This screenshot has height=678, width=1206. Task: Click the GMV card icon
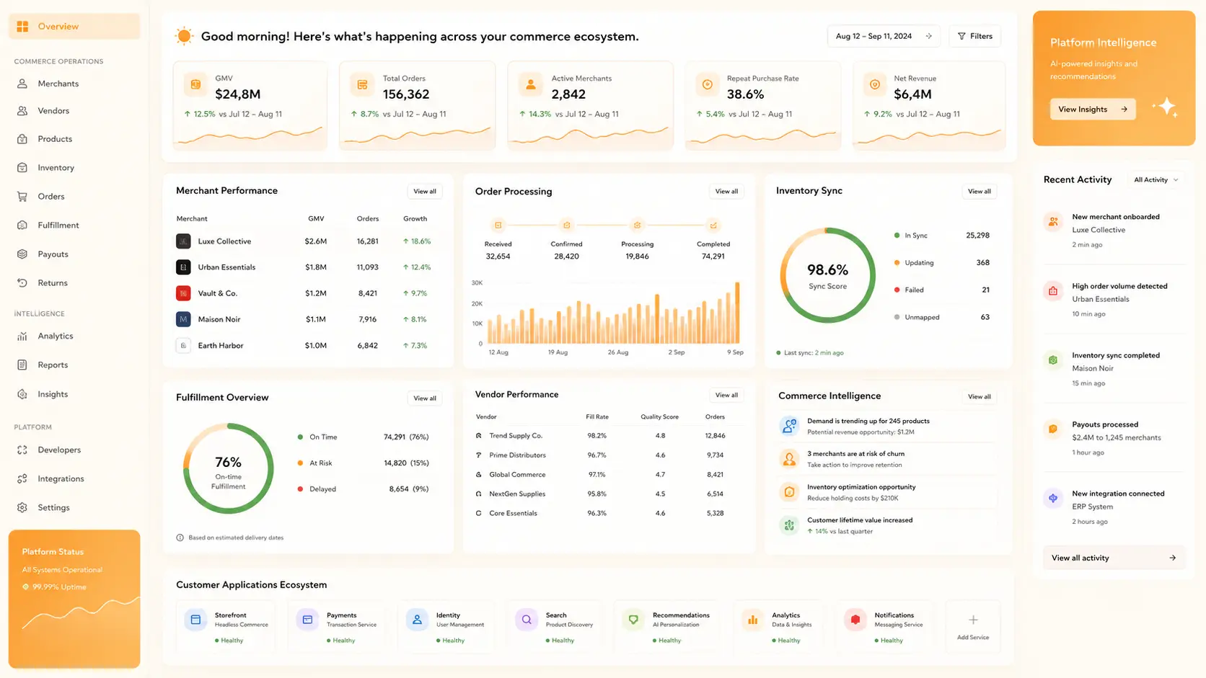[195, 85]
